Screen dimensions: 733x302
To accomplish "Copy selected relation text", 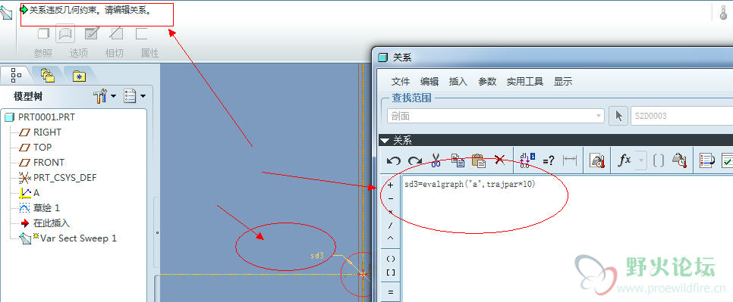I will pos(458,160).
